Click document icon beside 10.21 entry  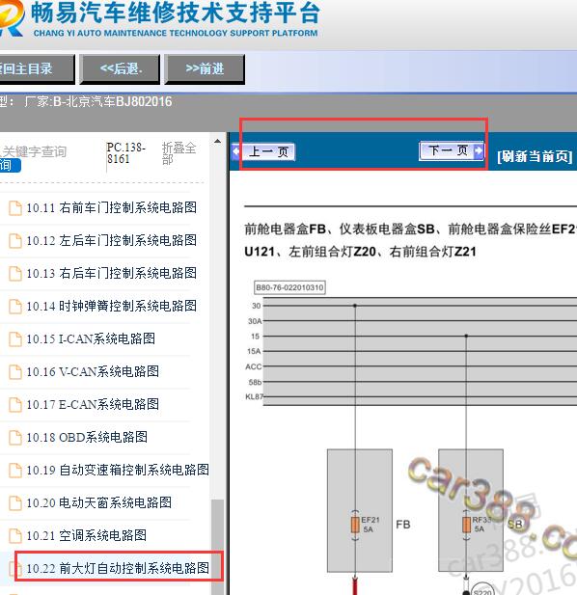(x=15, y=536)
